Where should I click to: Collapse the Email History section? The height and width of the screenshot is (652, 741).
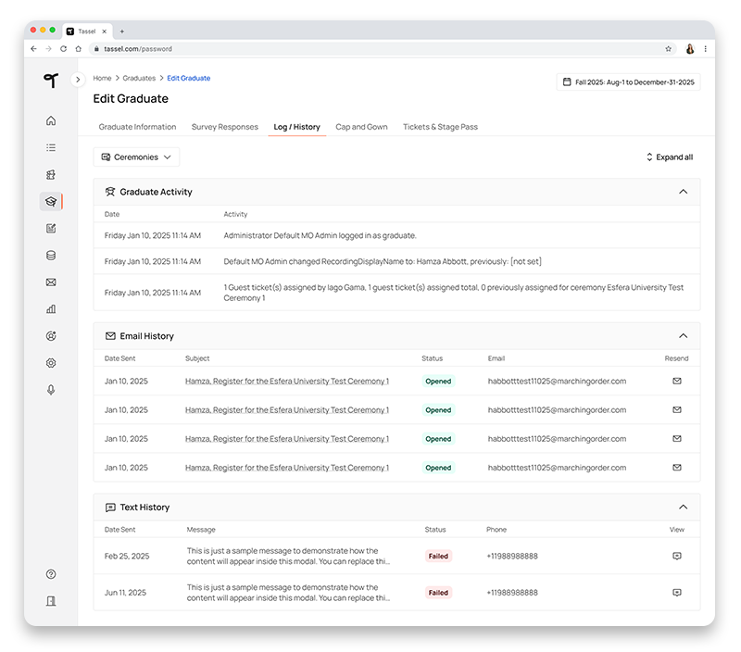click(x=683, y=336)
